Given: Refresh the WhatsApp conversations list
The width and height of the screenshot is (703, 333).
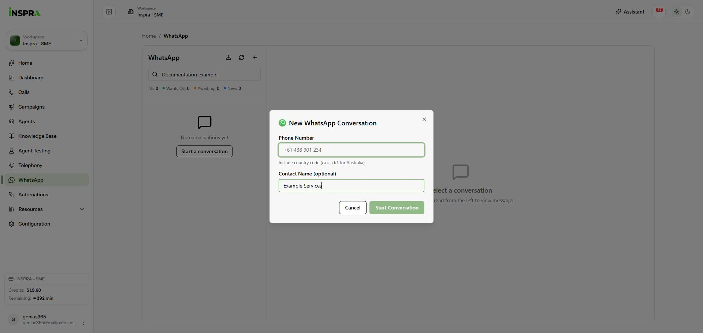Looking at the screenshot, I should [x=242, y=57].
